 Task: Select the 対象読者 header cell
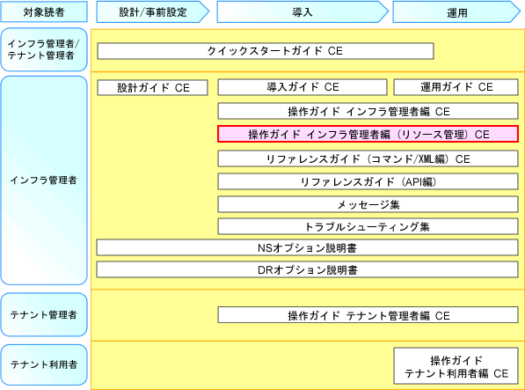[x=44, y=11]
